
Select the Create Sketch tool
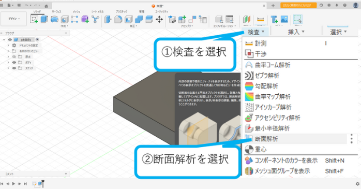(34, 19)
